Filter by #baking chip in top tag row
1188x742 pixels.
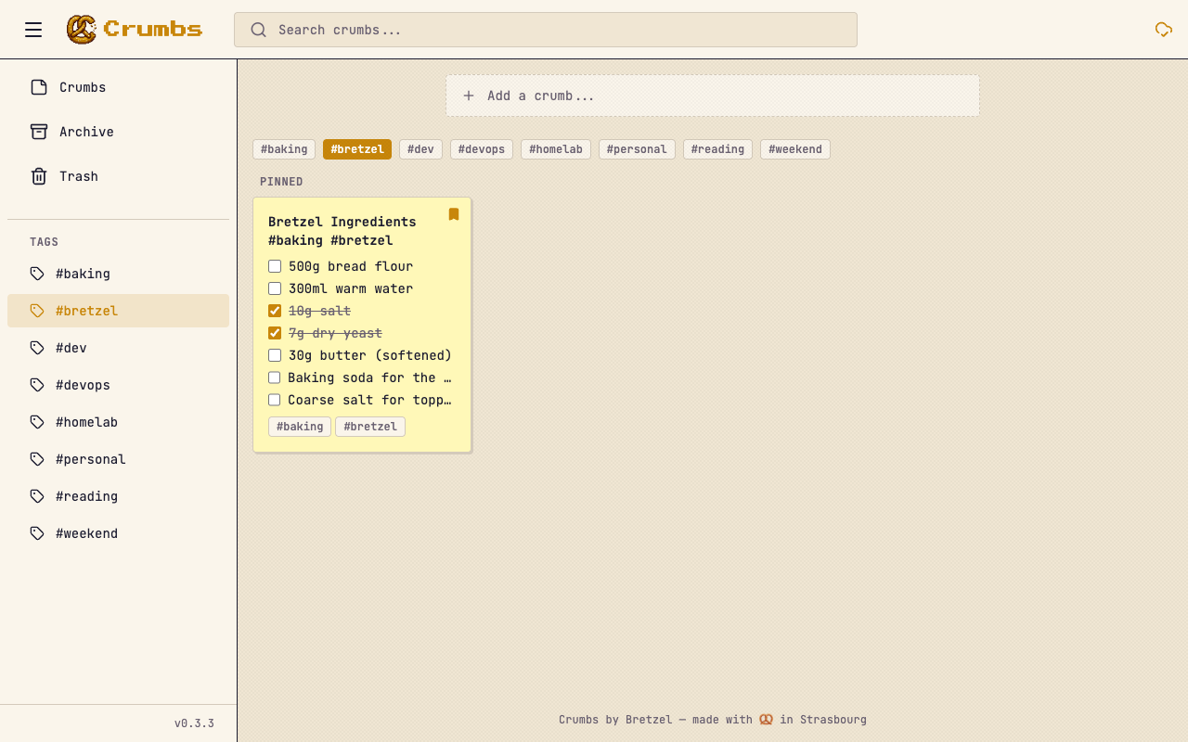[284, 149]
